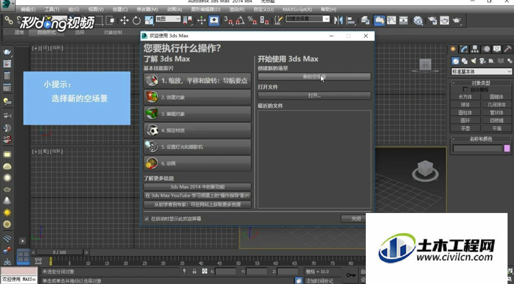This screenshot has width=514, height=284.
Task: Open the Curve Editor from toolbar
Action: point(391,20)
